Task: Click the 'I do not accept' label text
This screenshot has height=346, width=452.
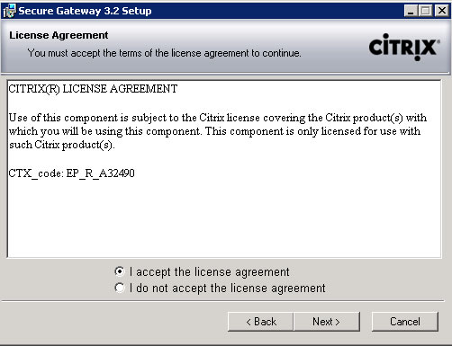Action: [228, 288]
